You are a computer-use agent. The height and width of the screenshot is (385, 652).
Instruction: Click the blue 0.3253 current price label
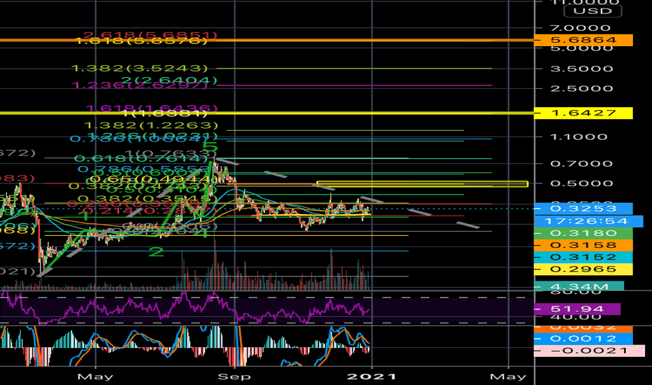(583, 209)
